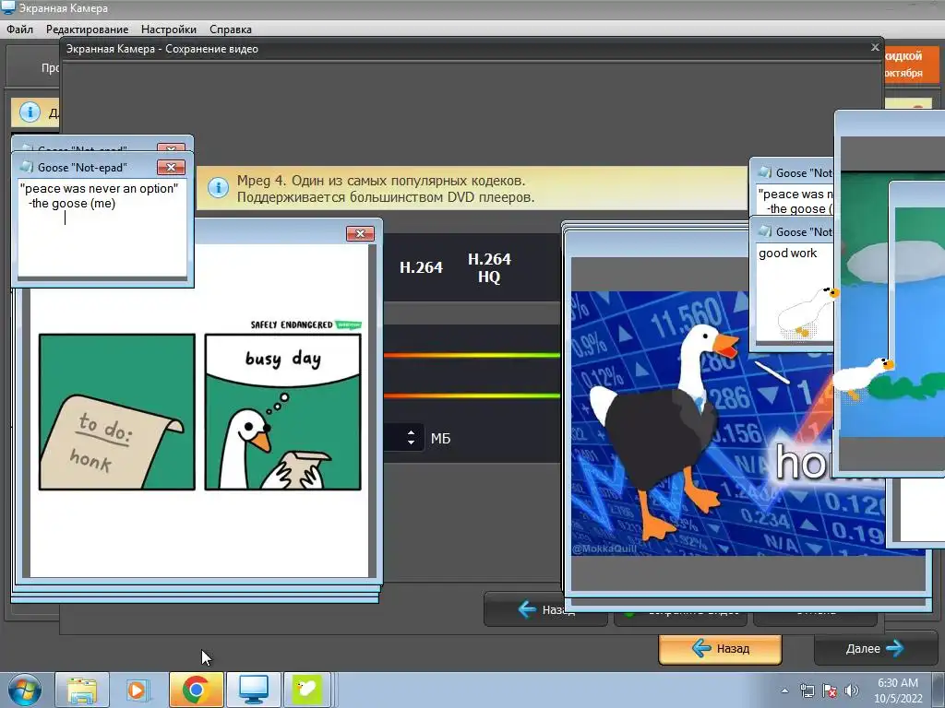945x708 pixels.
Task: Open the Файл menu
Action: 20,29
